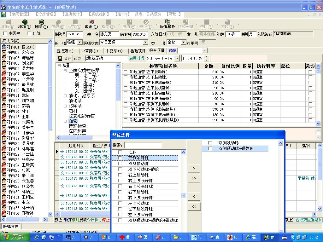Click the floppy disk 保存 button beside 诊断

[x=64, y=58]
